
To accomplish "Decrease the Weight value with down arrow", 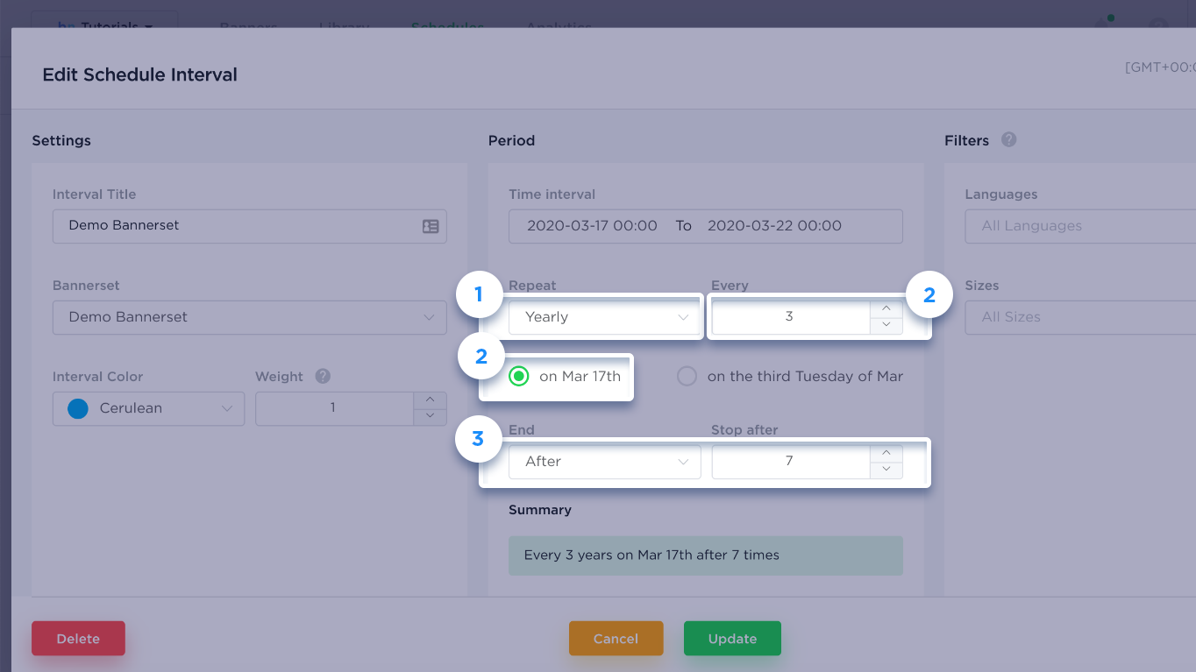I will point(430,416).
